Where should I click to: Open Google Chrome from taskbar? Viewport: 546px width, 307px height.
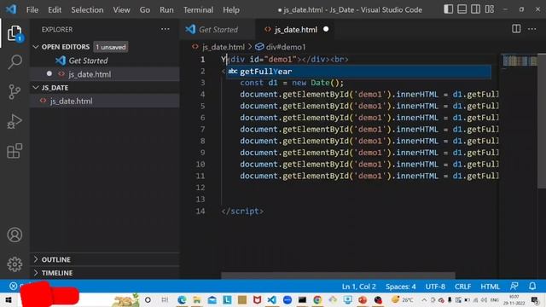click(317, 299)
